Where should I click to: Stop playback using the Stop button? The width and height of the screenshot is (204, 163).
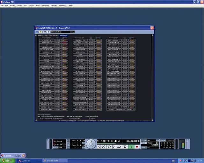(x=125, y=147)
